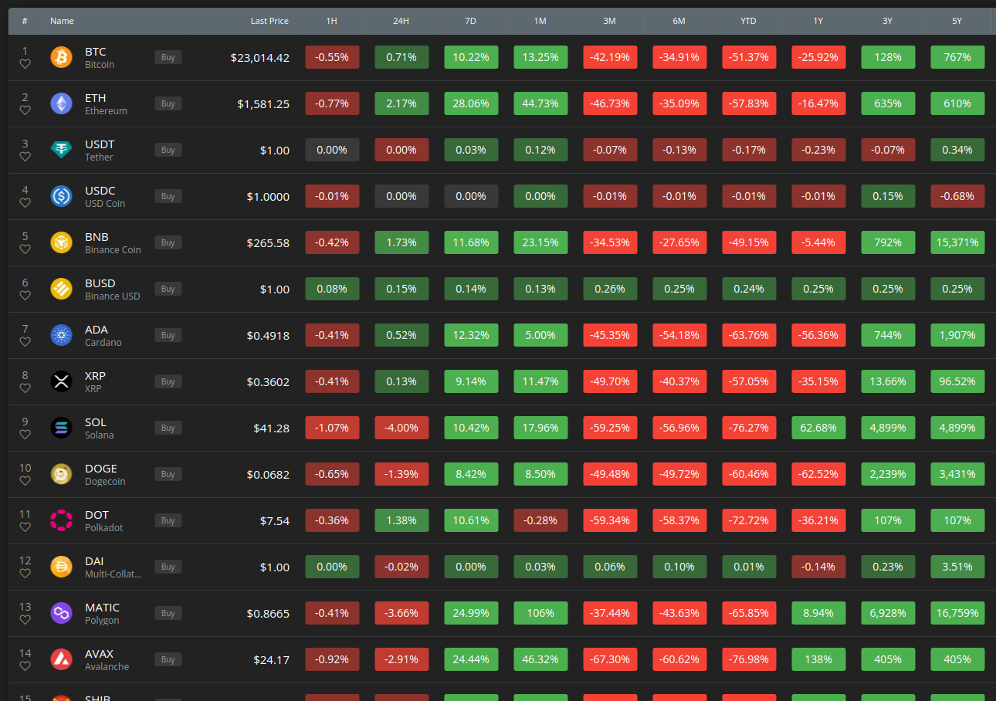Image resolution: width=996 pixels, height=701 pixels.
Task: Toggle favorite heart on Cardano row
Action: click(25, 342)
